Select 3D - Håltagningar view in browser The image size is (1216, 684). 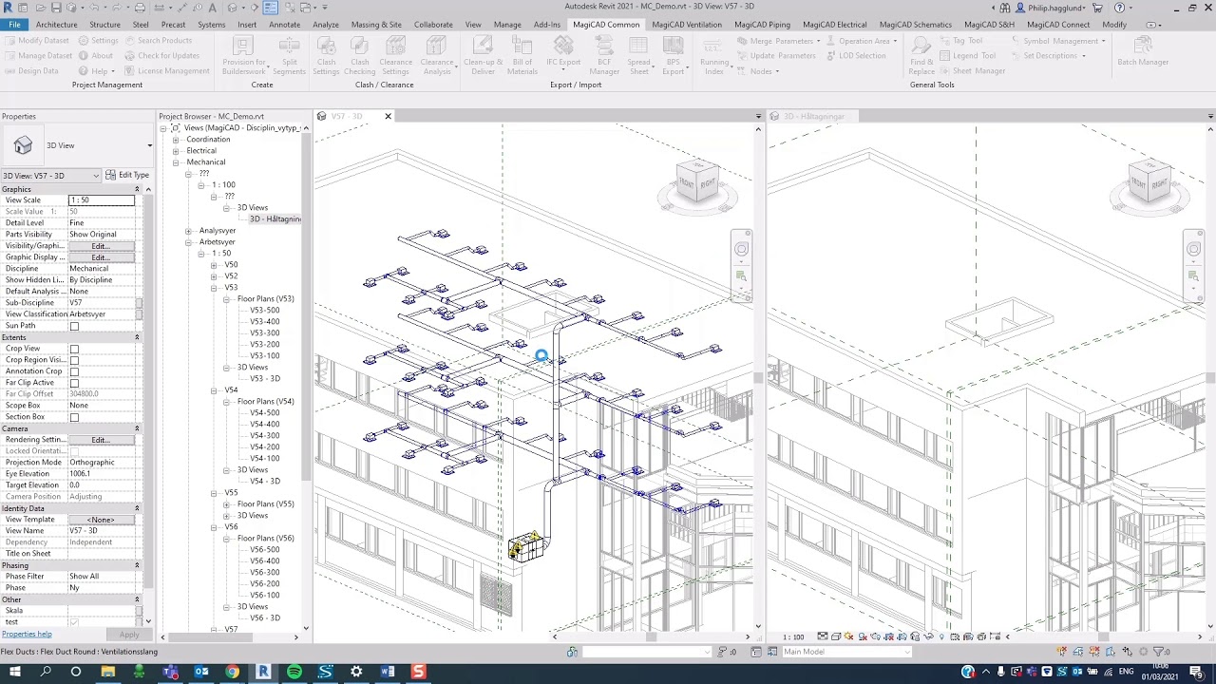275,219
